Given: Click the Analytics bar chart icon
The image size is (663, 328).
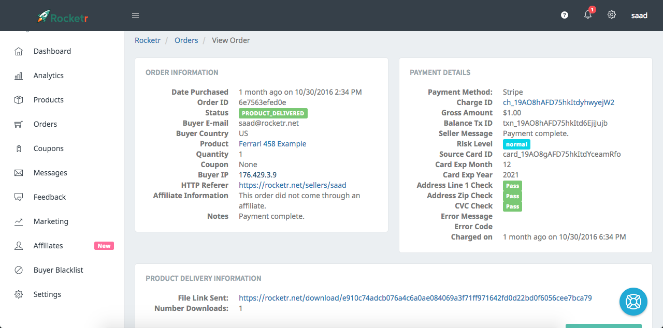Looking at the screenshot, I should pyautogui.click(x=19, y=76).
